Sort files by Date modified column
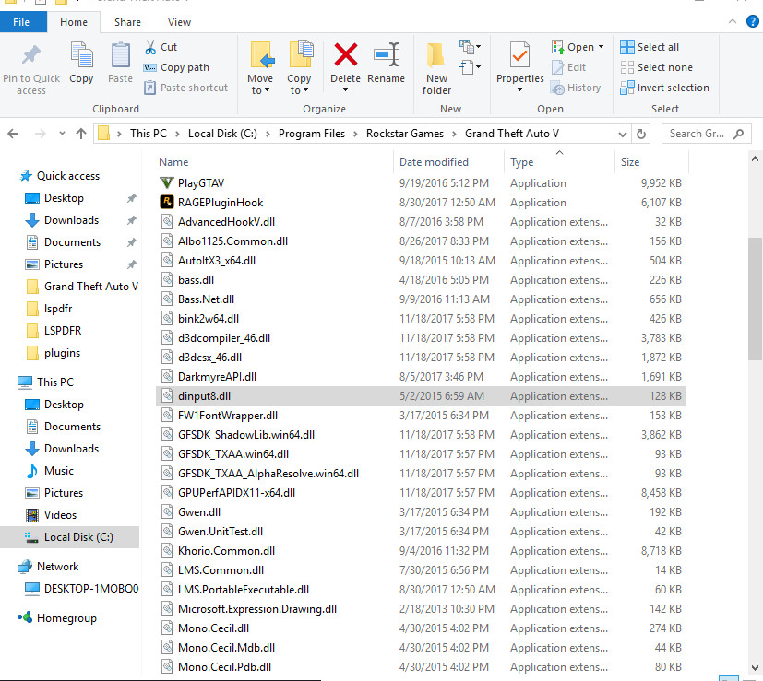Screen dimensions: 763x681 click(448, 162)
